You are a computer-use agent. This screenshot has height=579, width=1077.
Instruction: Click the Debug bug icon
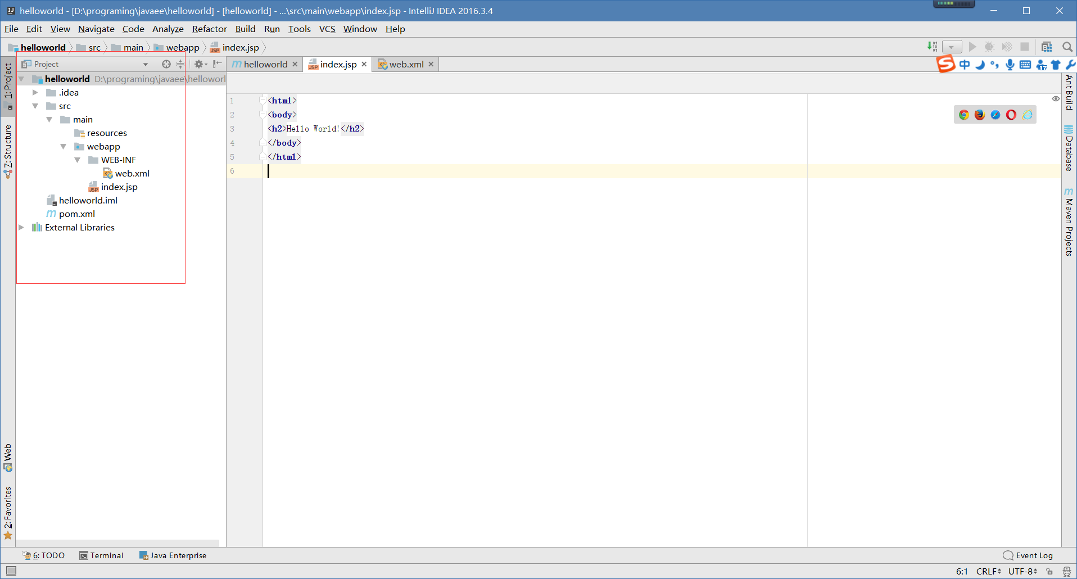pos(990,47)
